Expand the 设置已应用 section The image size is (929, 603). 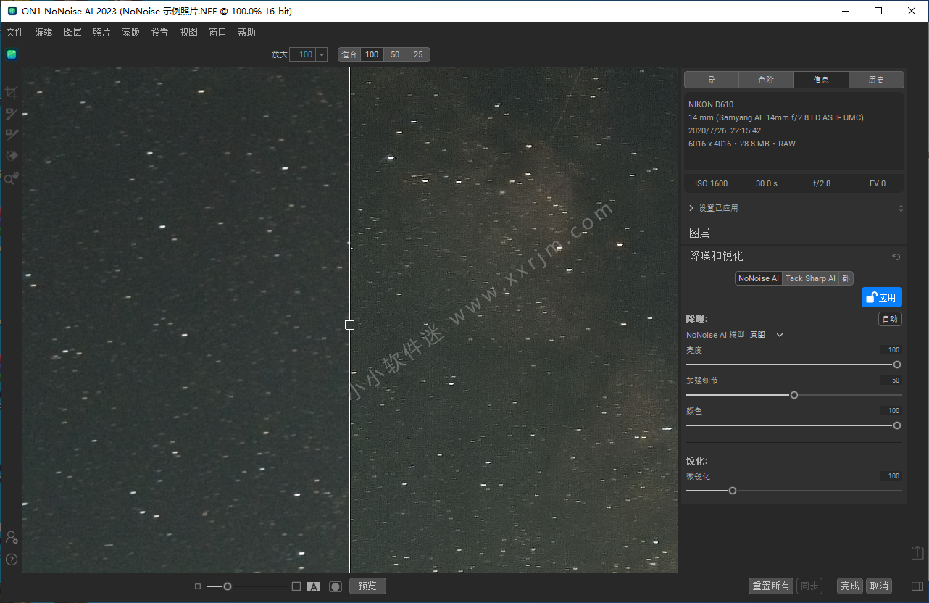click(x=692, y=208)
